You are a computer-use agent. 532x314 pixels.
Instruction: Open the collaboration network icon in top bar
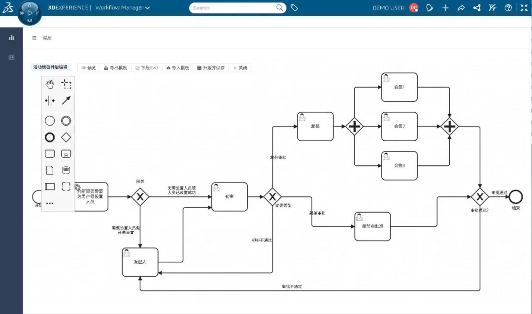tap(477, 7)
